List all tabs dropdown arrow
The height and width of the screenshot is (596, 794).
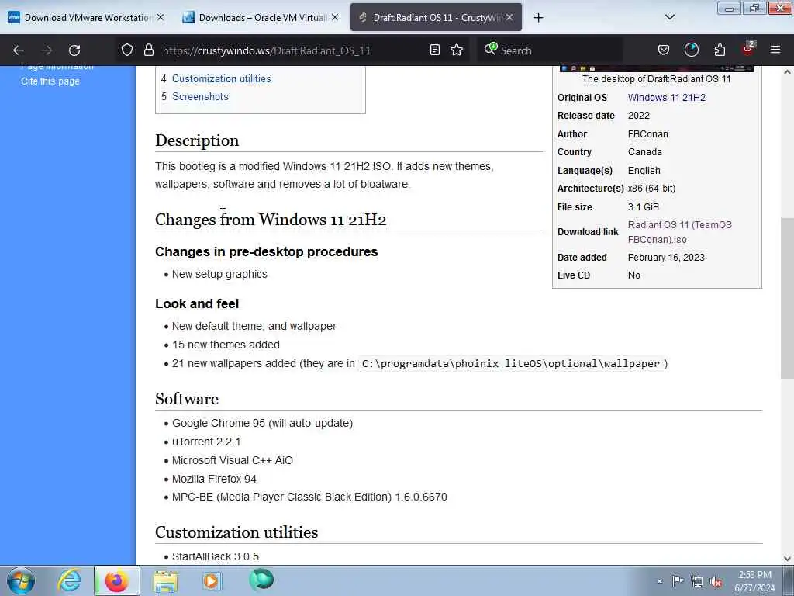click(669, 17)
